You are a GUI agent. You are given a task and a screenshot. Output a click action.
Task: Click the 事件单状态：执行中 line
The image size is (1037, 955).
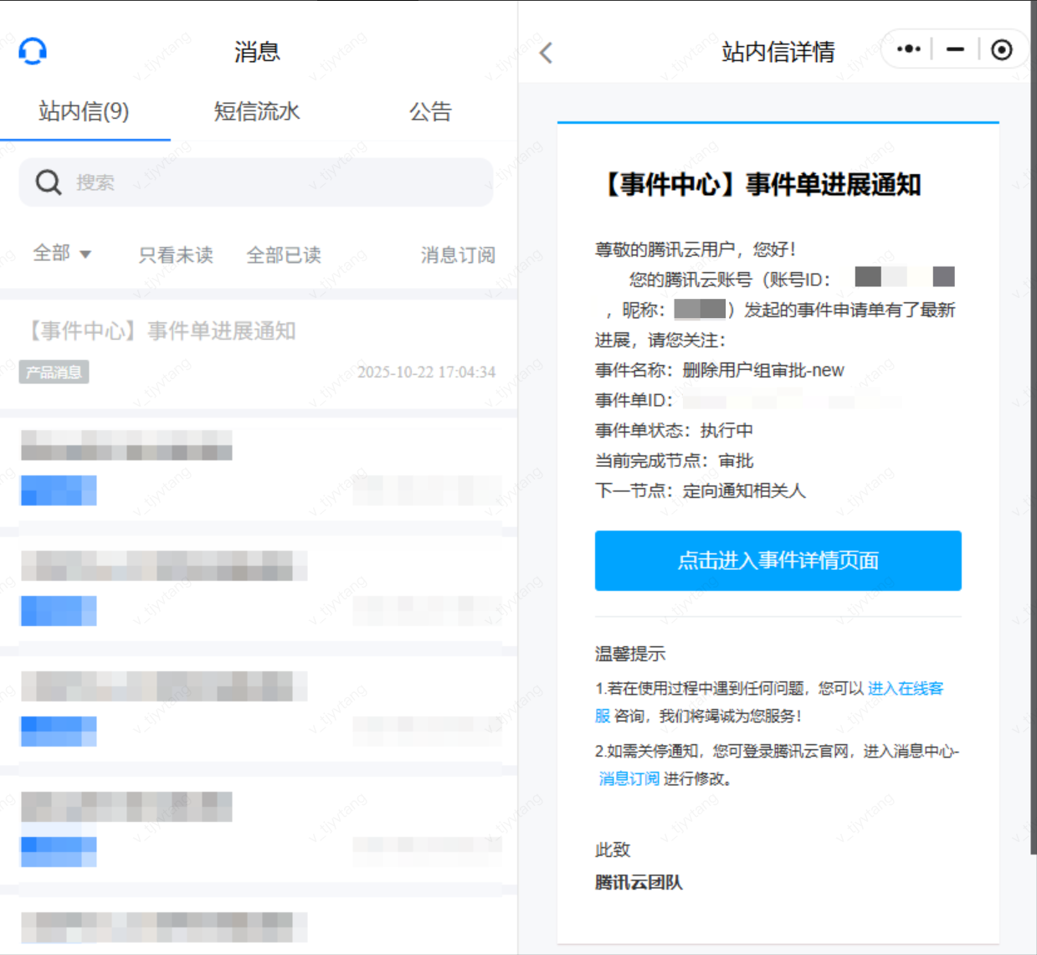[674, 430]
